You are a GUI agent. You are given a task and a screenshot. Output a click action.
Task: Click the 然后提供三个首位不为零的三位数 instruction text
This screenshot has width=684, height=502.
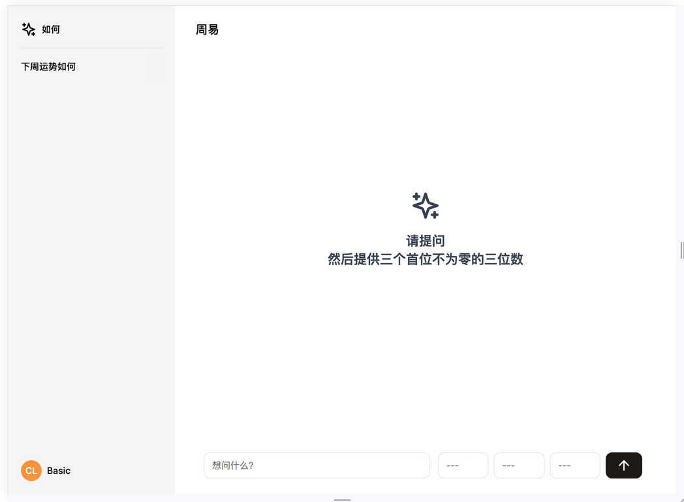pos(426,259)
